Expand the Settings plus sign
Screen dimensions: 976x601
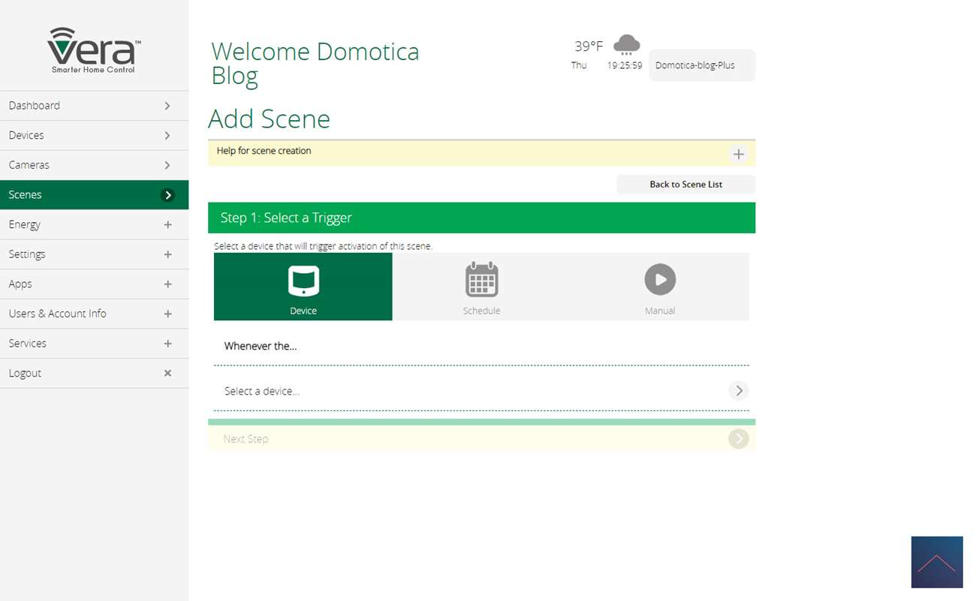[167, 254]
